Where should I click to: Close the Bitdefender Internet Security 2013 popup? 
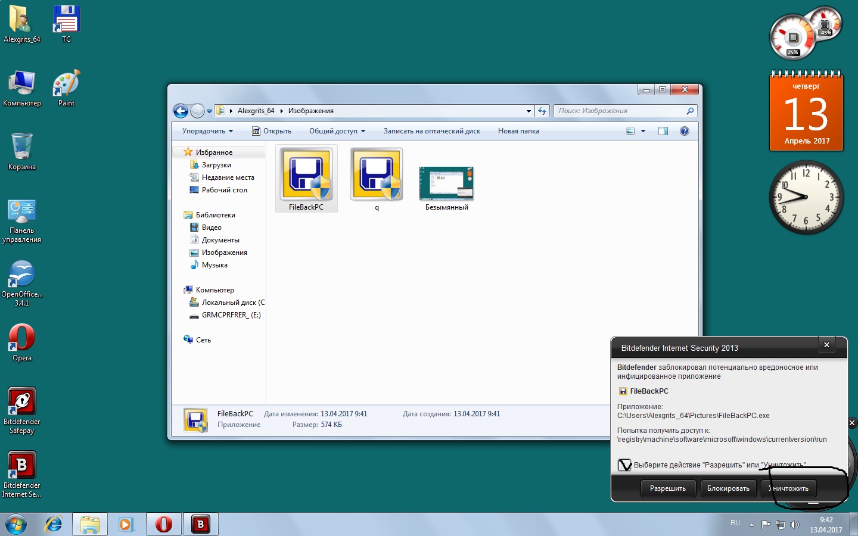(x=826, y=345)
